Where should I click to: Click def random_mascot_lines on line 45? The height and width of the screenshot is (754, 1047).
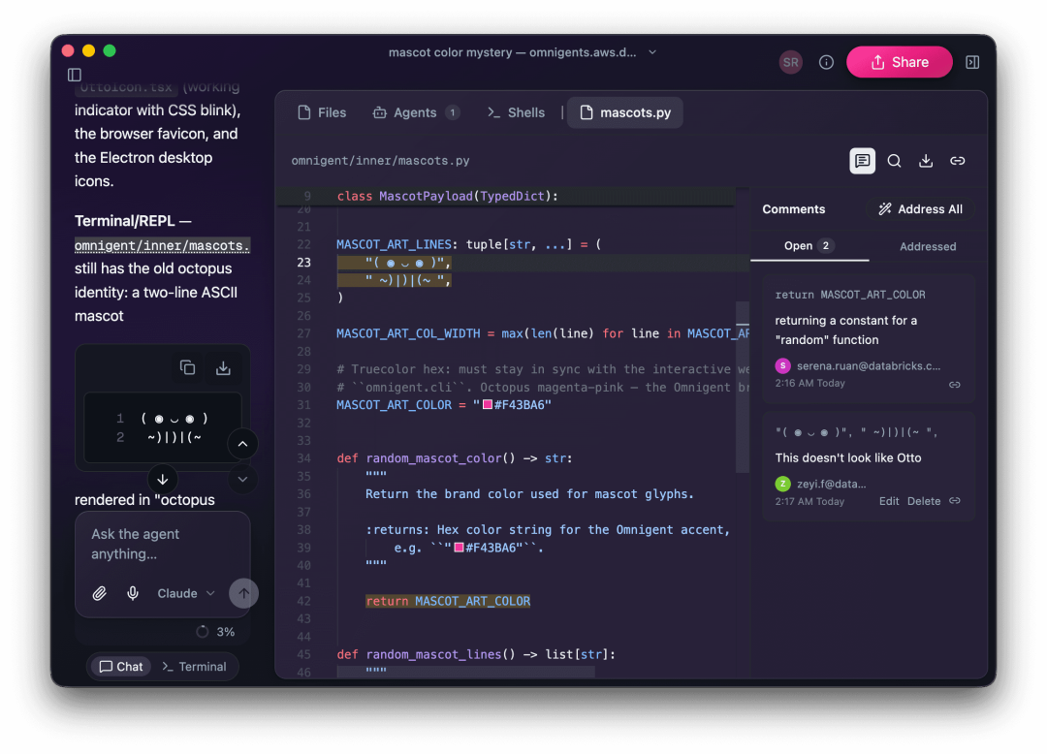(x=476, y=654)
